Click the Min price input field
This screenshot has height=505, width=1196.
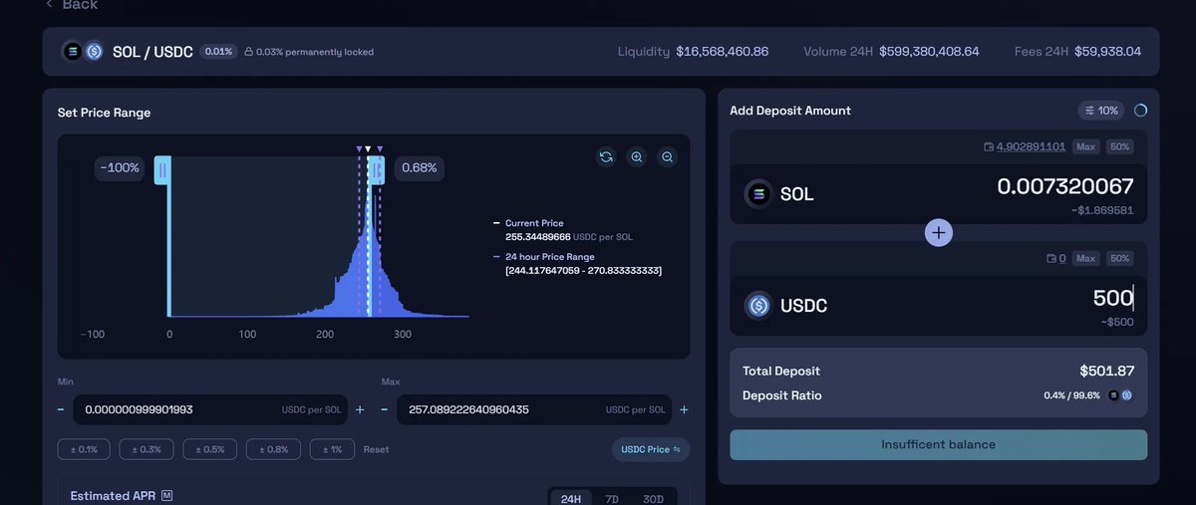tap(210, 409)
